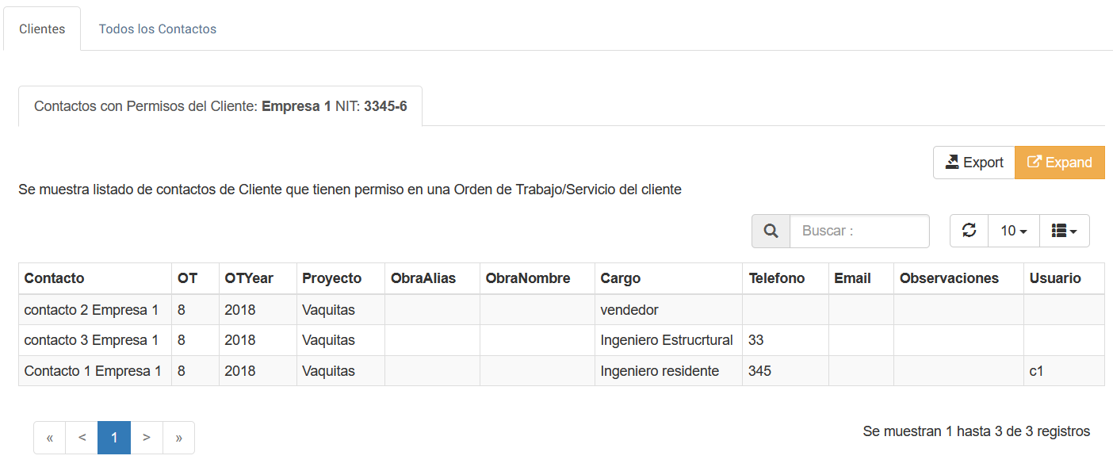1113x471 pixels.
Task: Click the Export button
Action: coord(973,163)
